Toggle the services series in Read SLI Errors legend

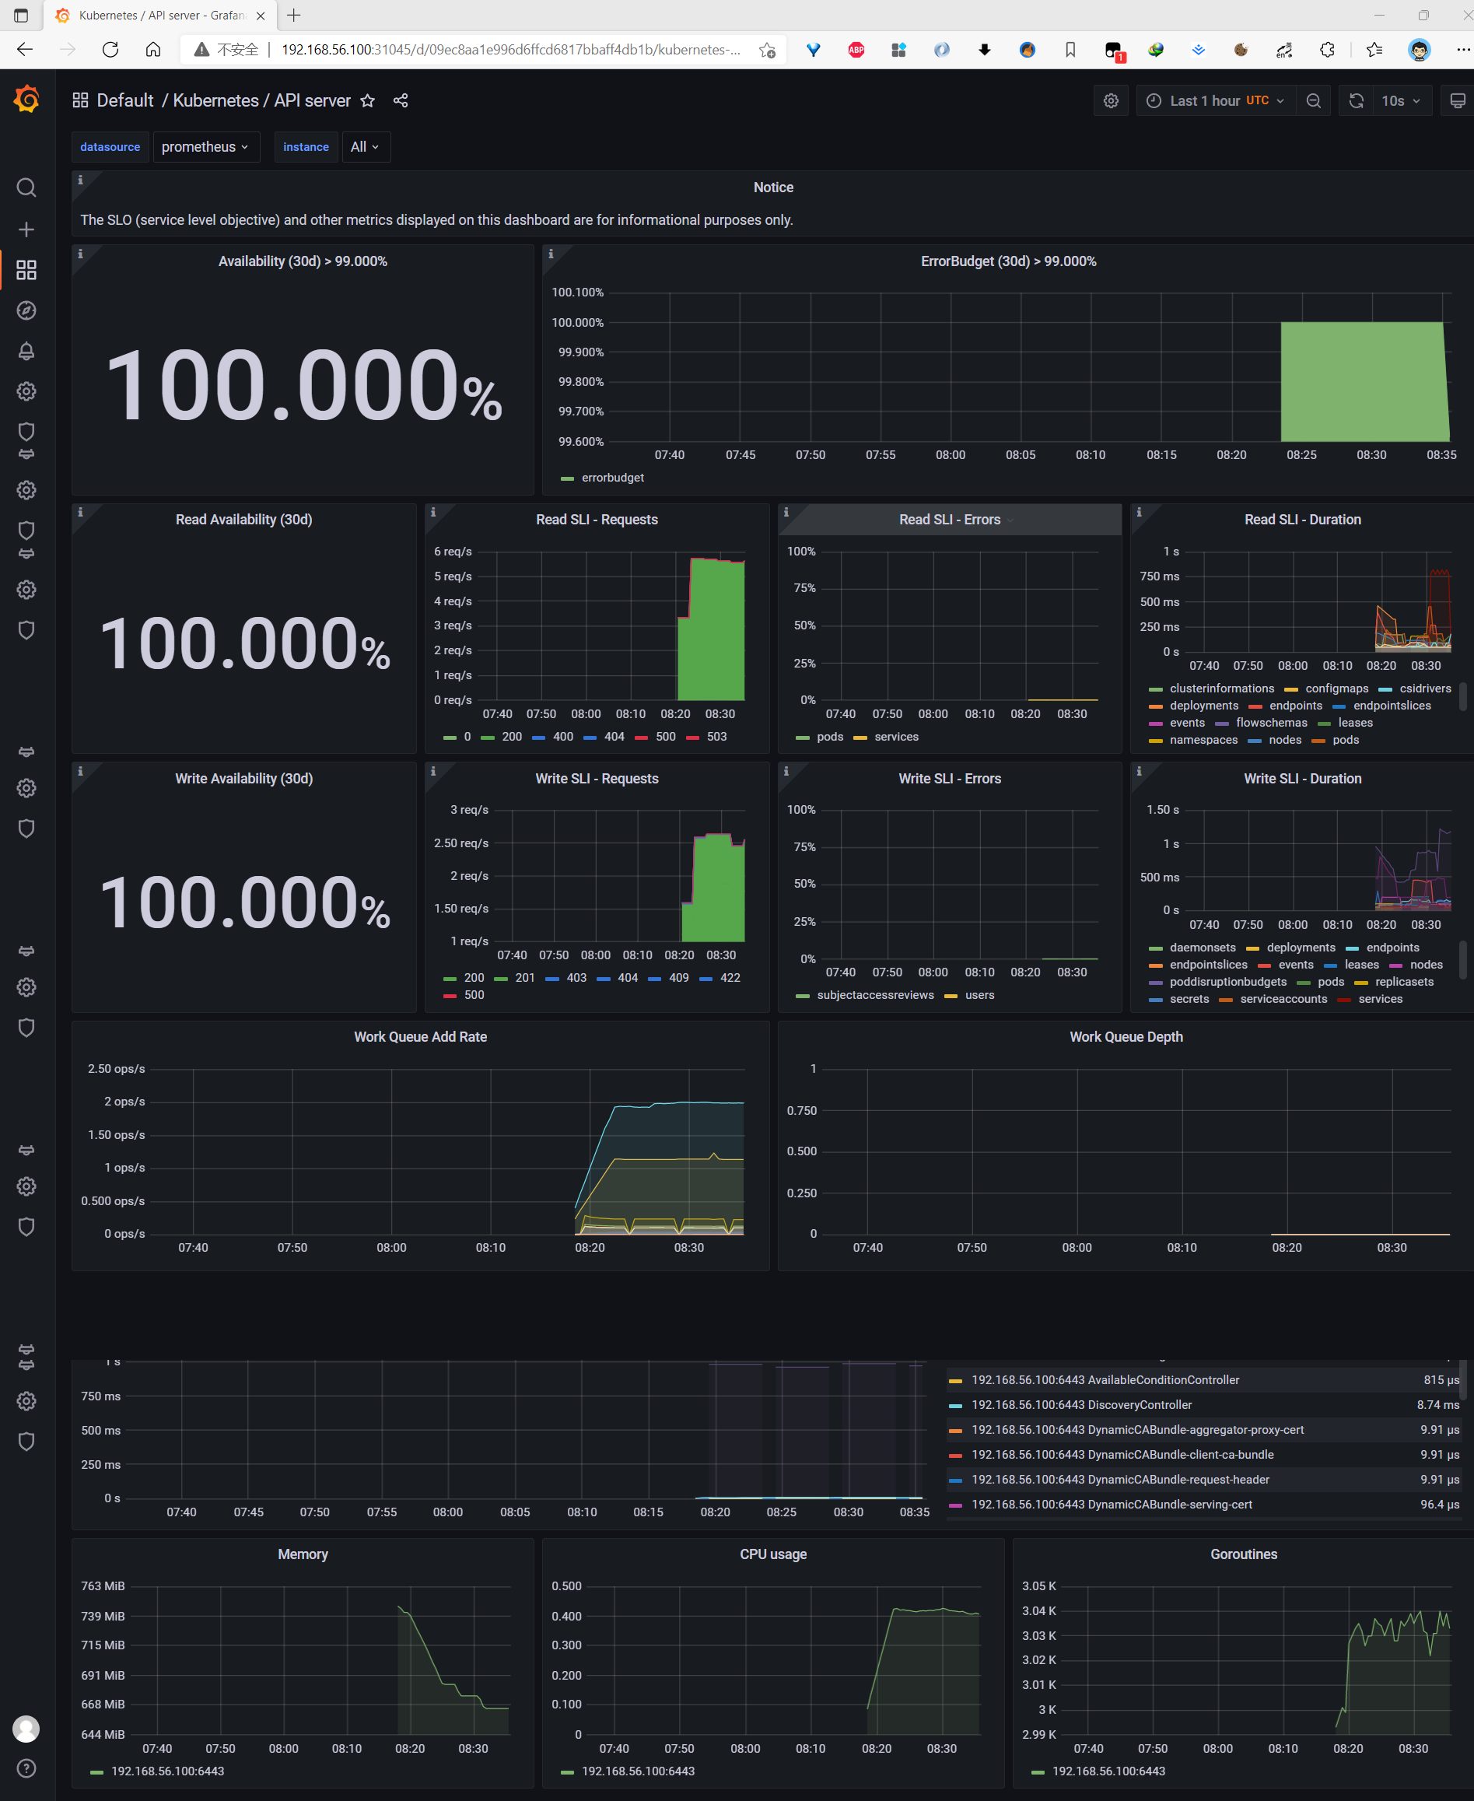point(896,737)
